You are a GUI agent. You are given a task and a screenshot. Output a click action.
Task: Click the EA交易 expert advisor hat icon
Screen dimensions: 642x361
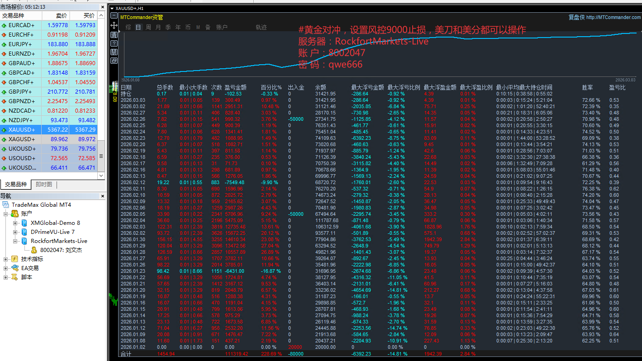pyautogui.click(x=15, y=268)
